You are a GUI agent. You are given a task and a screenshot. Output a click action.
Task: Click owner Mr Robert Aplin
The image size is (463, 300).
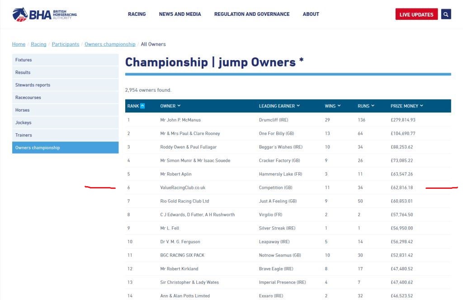tap(176, 174)
